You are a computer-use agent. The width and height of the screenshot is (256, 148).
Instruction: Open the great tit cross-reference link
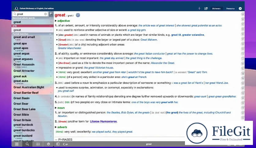pos(176,35)
